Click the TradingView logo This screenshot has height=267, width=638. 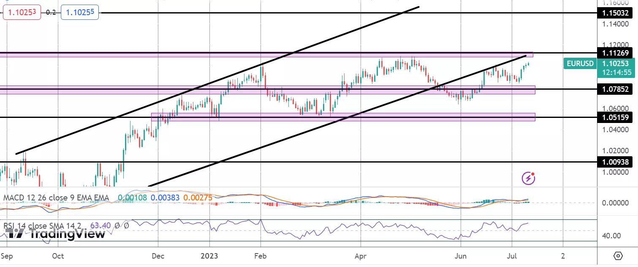click(x=56, y=234)
